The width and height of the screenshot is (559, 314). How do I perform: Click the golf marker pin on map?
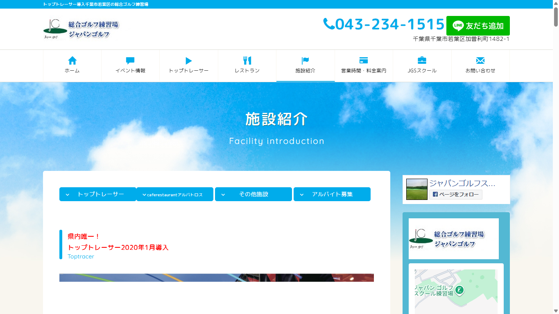[x=460, y=290]
